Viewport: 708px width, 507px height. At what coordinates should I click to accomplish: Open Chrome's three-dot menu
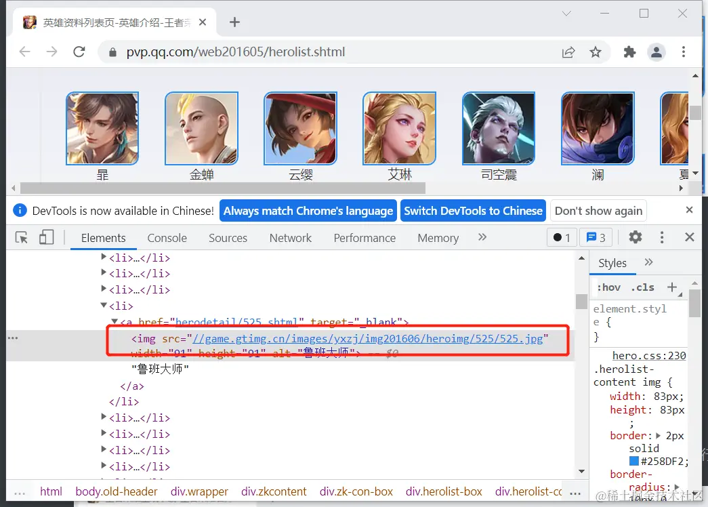[683, 52]
